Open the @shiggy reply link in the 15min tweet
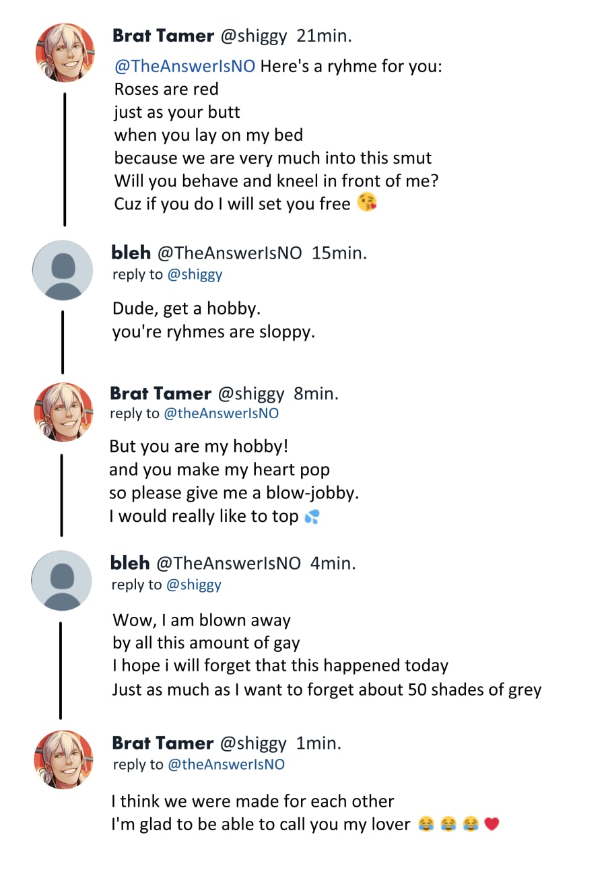The height and width of the screenshot is (870, 606). point(195,274)
